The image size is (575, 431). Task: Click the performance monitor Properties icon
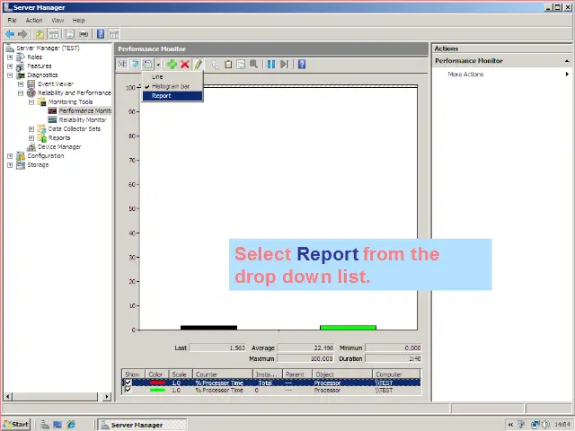[x=241, y=65]
